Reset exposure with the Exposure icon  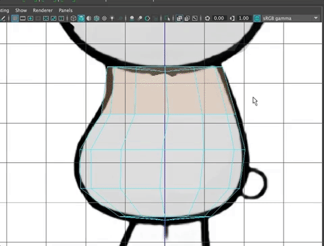pyautogui.click(x=207, y=18)
